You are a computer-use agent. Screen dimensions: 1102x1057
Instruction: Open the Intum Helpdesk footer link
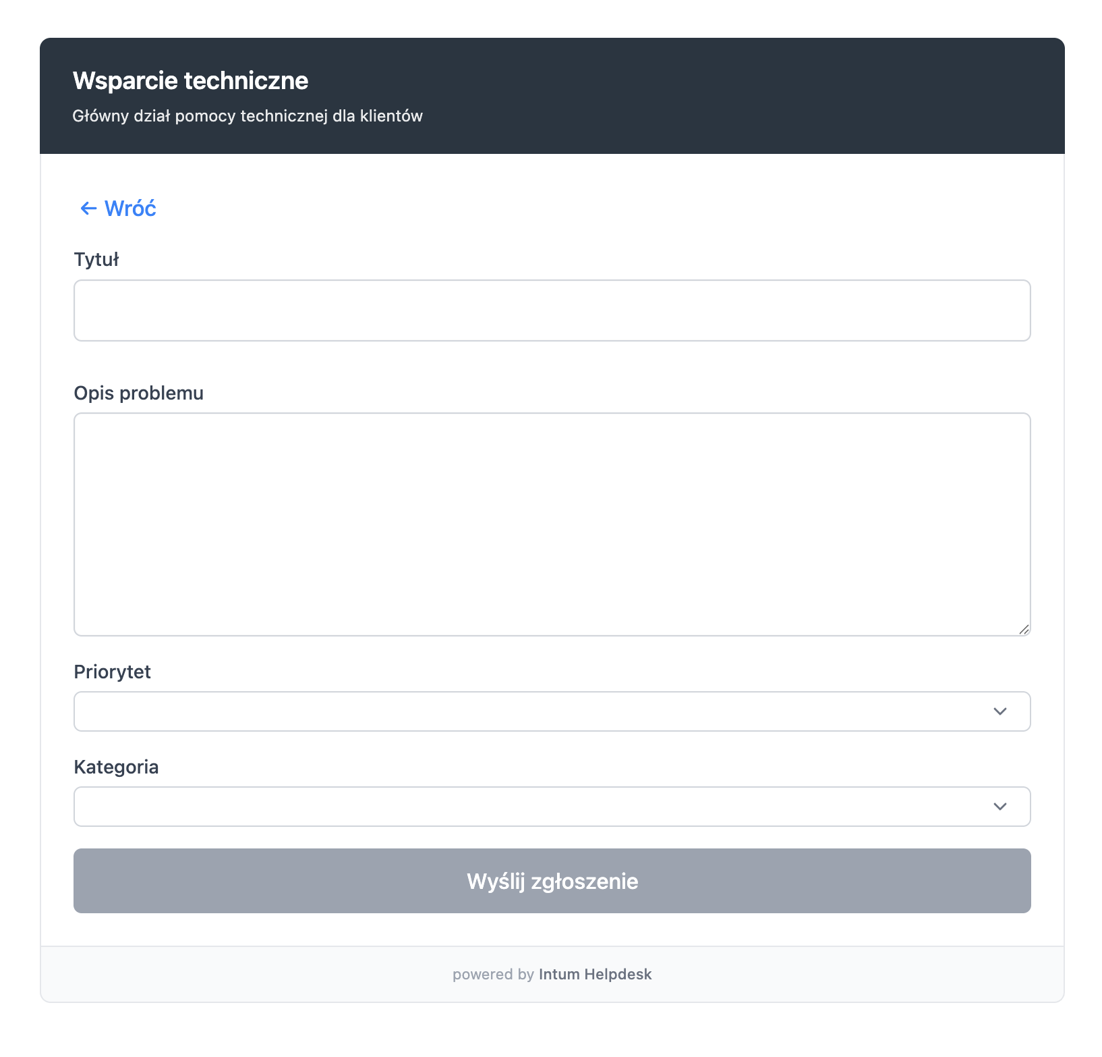pos(595,974)
